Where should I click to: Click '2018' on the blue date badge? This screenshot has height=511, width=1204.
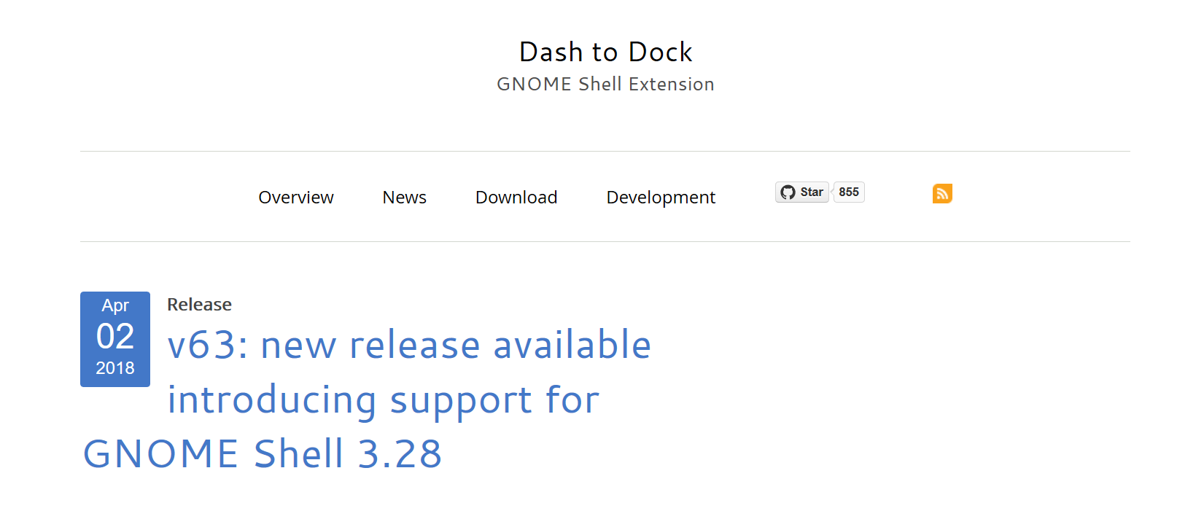pyautogui.click(x=114, y=368)
